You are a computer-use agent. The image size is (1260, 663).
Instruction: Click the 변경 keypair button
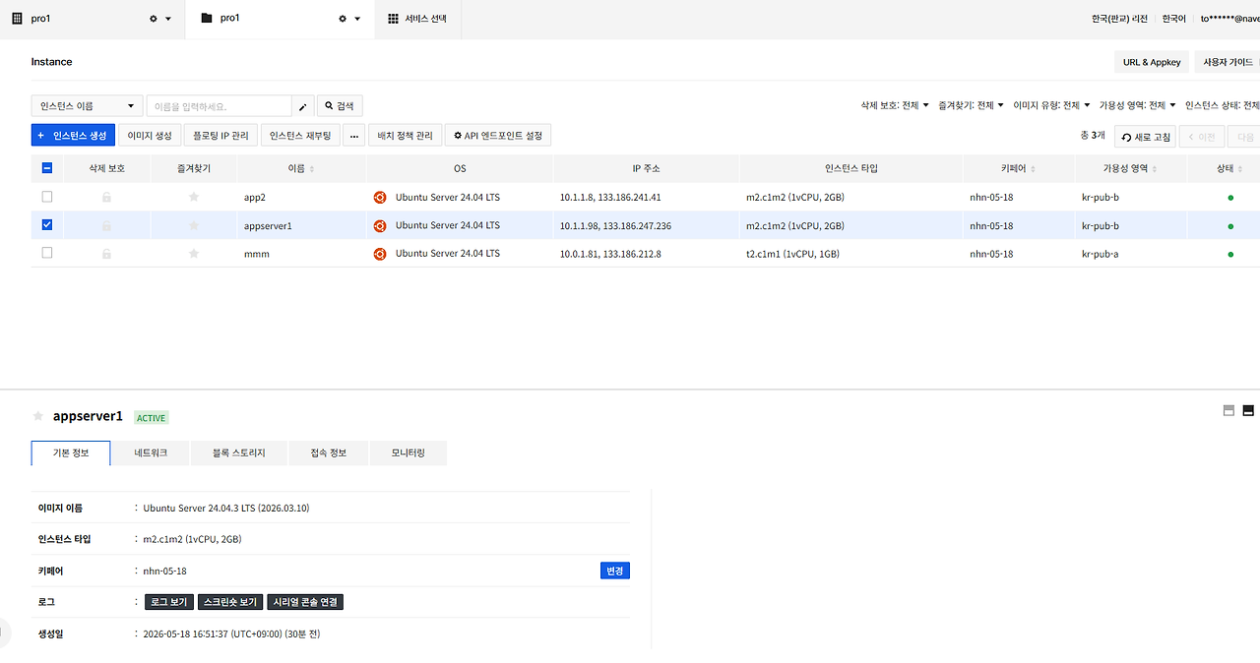(x=615, y=571)
